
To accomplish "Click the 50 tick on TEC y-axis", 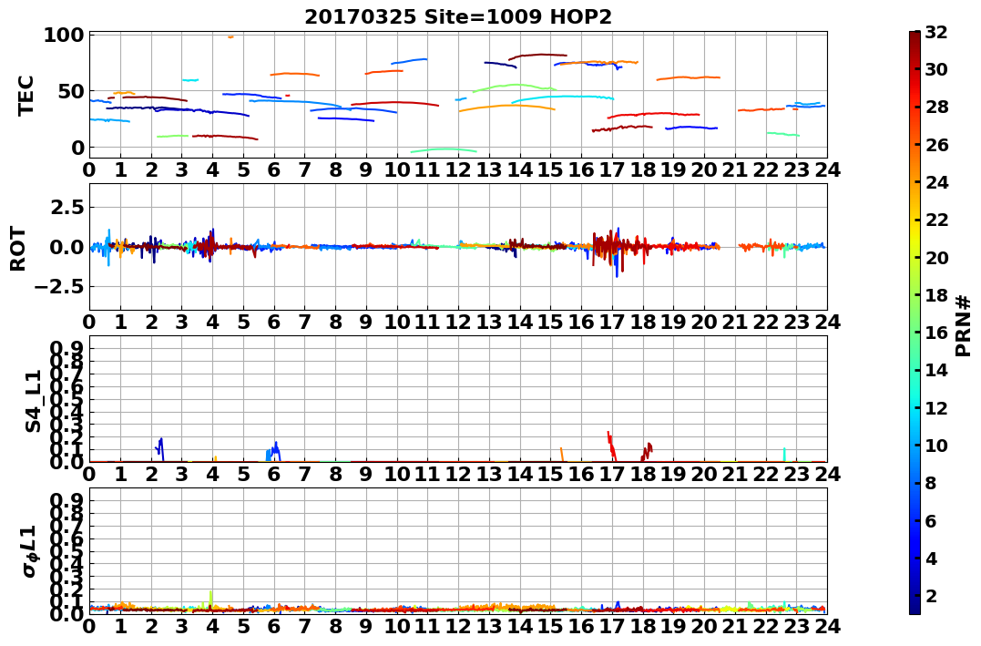I will (x=71, y=91).
